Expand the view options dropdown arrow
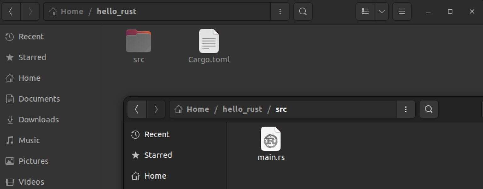The width and height of the screenshot is (483, 189). point(382,12)
